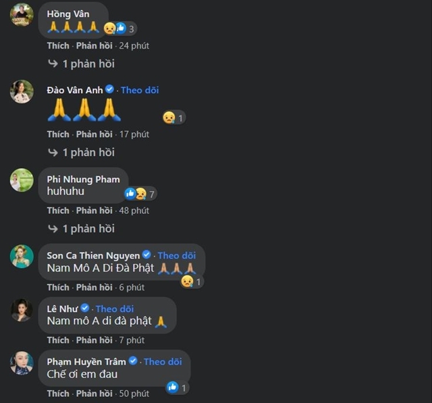Expand replies under Đào Vân Anh's comment
The height and width of the screenshot is (403, 432).
pyautogui.click(x=81, y=153)
